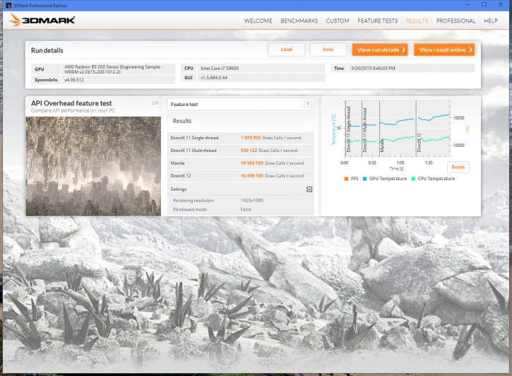
Task: Click the small 3DMark title bar icon
Action: pyautogui.click(x=6, y=4)
